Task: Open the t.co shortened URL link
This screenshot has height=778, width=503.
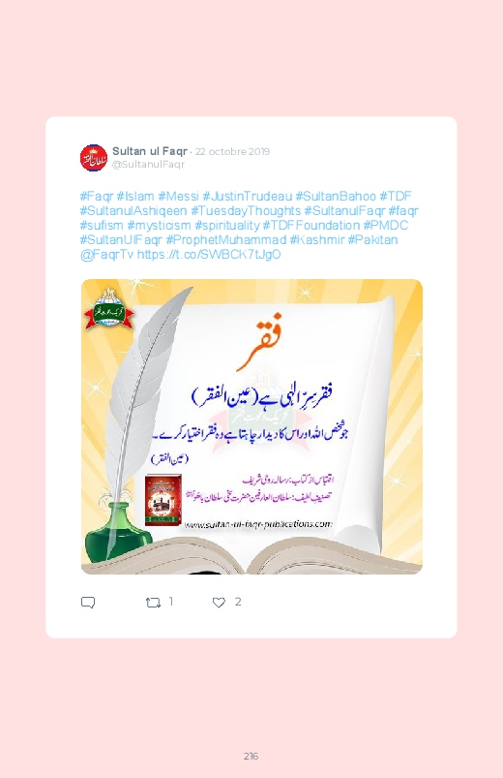Action: tap(209, 255)
